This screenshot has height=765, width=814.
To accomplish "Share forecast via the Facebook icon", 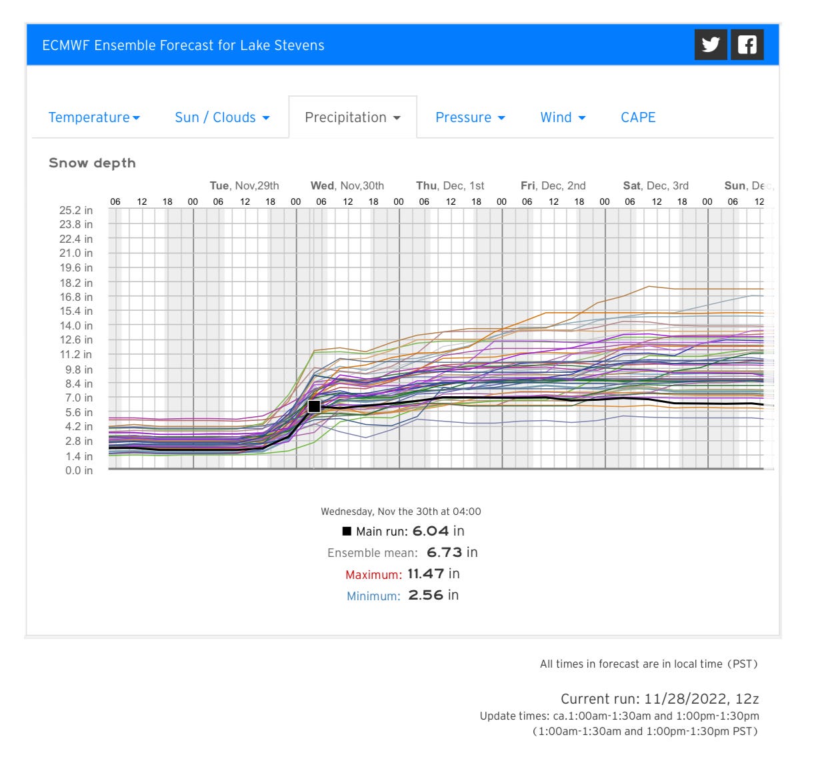I will point(747,45).
